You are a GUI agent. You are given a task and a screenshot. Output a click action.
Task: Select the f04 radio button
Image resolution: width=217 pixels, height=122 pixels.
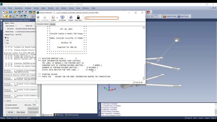[5, 40]
